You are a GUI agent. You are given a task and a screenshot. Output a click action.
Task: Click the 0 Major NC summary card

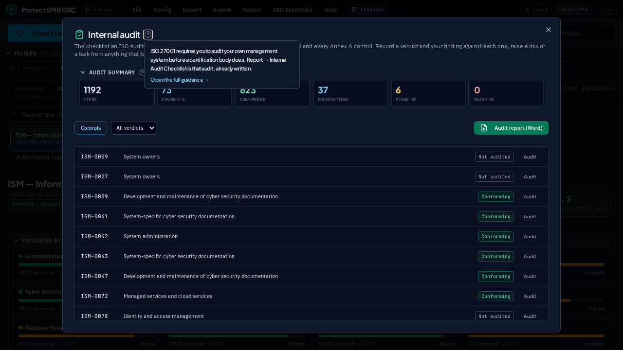[507, 93]
